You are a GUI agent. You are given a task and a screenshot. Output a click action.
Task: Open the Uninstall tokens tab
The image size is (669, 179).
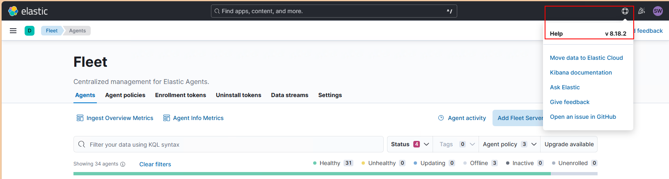click(238, 95)
